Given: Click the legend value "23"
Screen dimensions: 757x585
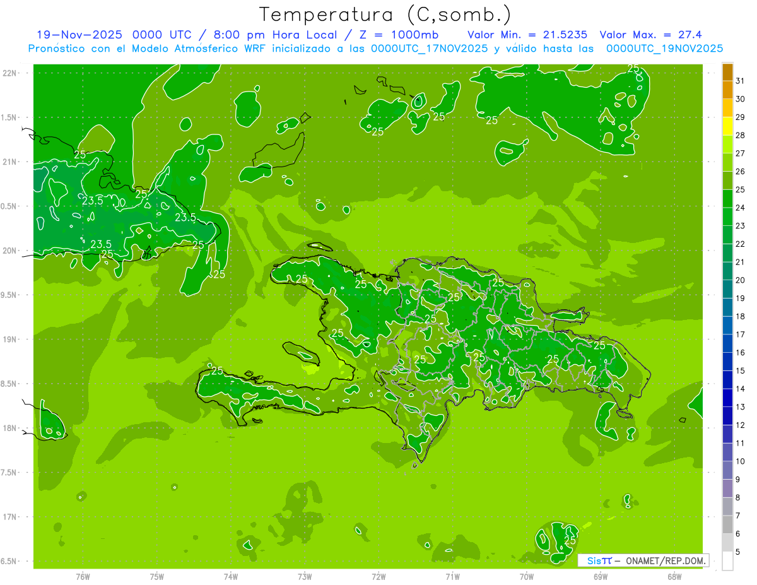Looking at the screenshot, I should [741, 226].
